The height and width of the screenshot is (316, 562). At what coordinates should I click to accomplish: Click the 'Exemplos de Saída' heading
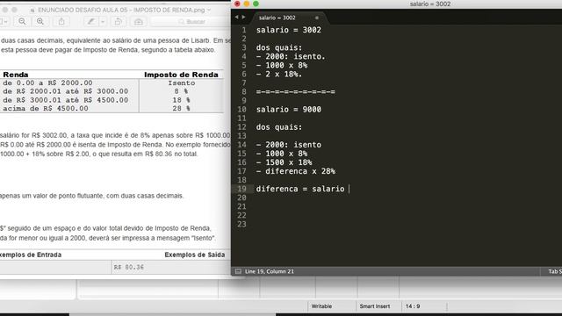pyautogui.click(x=195, y=255)
